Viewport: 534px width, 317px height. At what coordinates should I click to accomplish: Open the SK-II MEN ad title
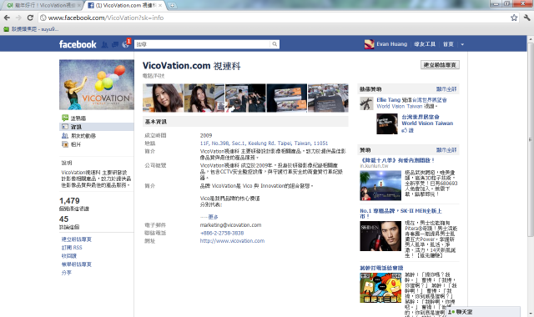coord(400,214)
